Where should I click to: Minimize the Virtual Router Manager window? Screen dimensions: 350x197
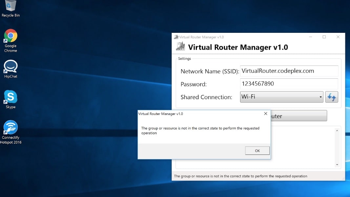pos(310,37)
